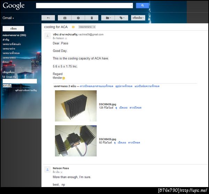Open the search options arrow in search box
This screenshot has height=194, width=209.
click(x=131, y=6)
